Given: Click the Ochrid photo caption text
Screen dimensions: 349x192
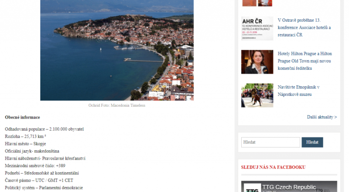Looking at the screenshot, I should [116, 105].
